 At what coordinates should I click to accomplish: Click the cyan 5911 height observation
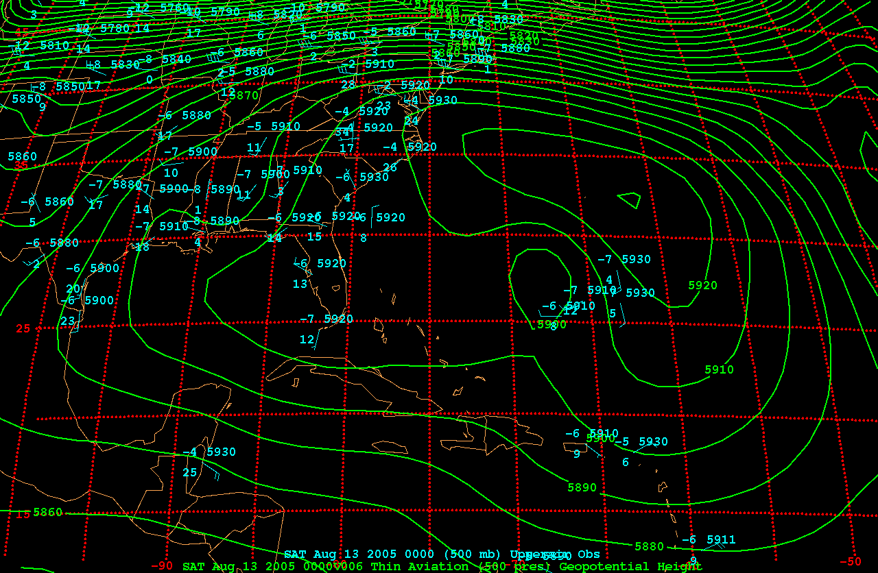(721, 539)
